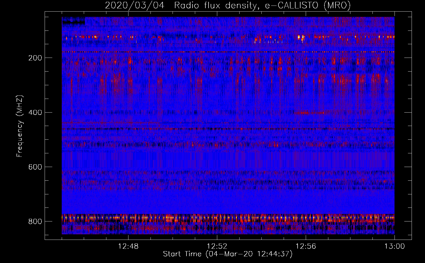Click the 13:00 time tick label
Image resolution: width=425 pixels, height=263 pixels.
(x=395, y=246)
